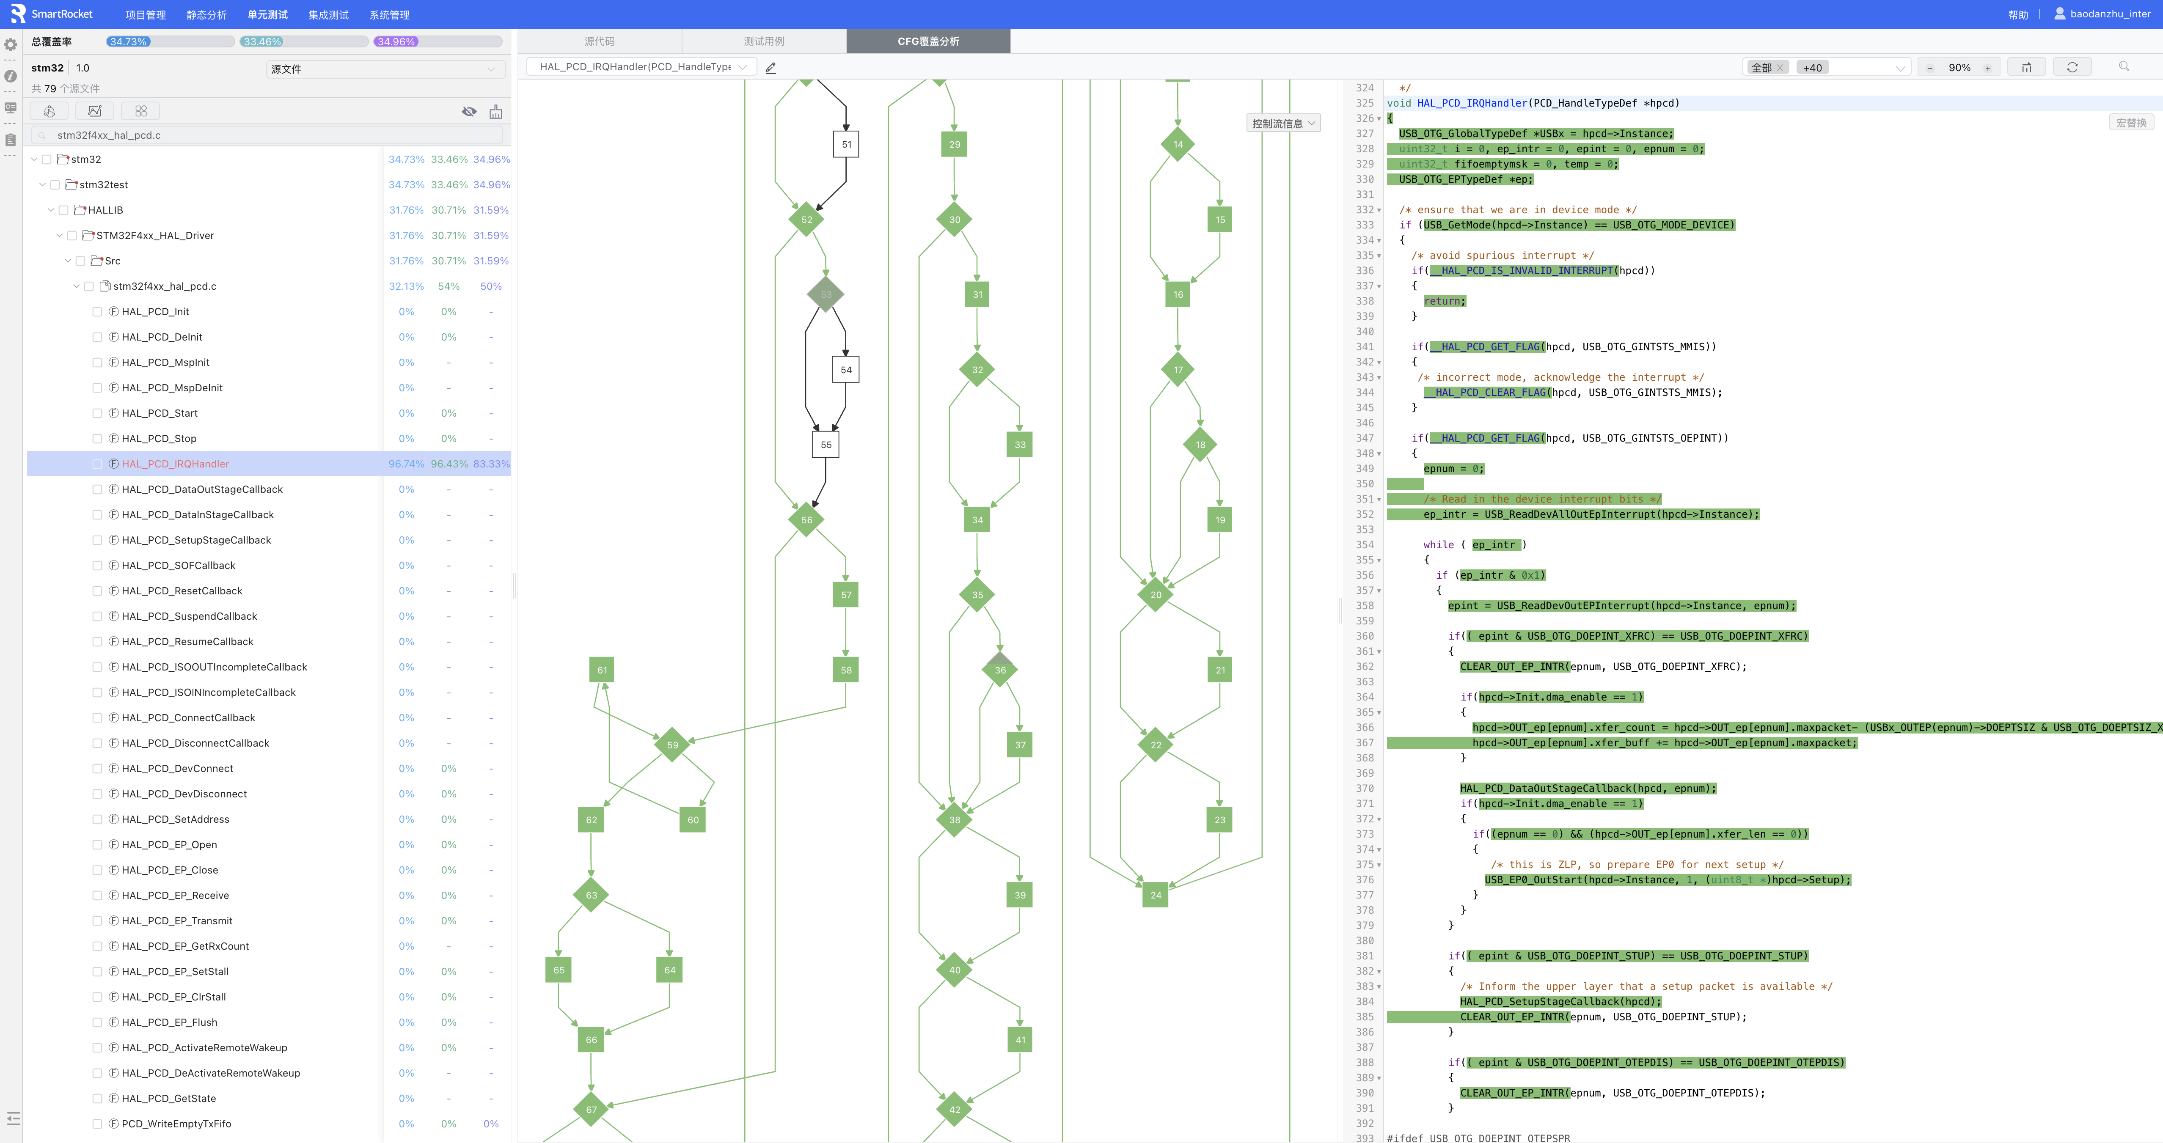Click the magnifier search icon above code
This screenshot has height=1143, width=2163.
click(2124, 67)
